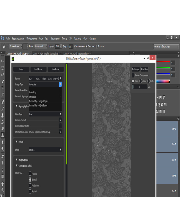Click the Reset button
The height and width of the screenshot is (197, 180).
21,69
